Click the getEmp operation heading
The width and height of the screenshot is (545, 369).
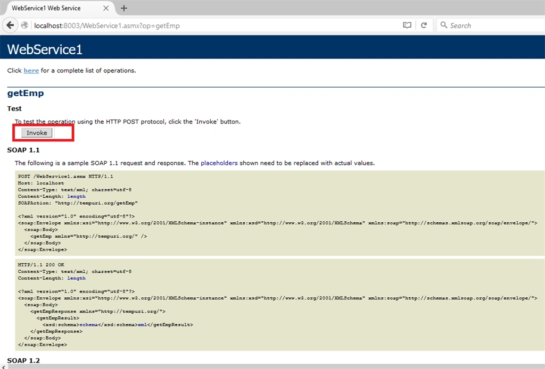[26, 93]
